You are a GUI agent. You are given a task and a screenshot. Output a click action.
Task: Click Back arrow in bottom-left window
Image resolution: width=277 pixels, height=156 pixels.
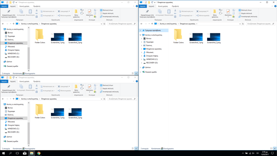point(3,99)
